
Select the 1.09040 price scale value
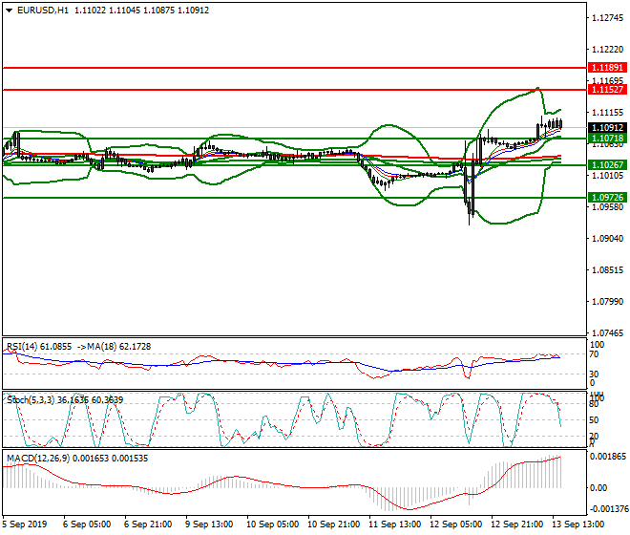pos(608,239)
